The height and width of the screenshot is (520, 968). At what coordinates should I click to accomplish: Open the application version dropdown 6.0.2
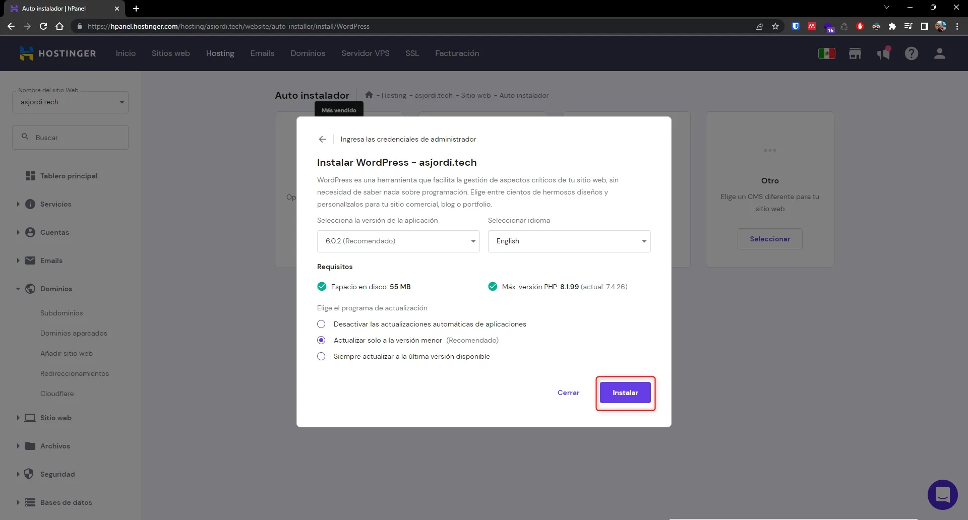398,241
